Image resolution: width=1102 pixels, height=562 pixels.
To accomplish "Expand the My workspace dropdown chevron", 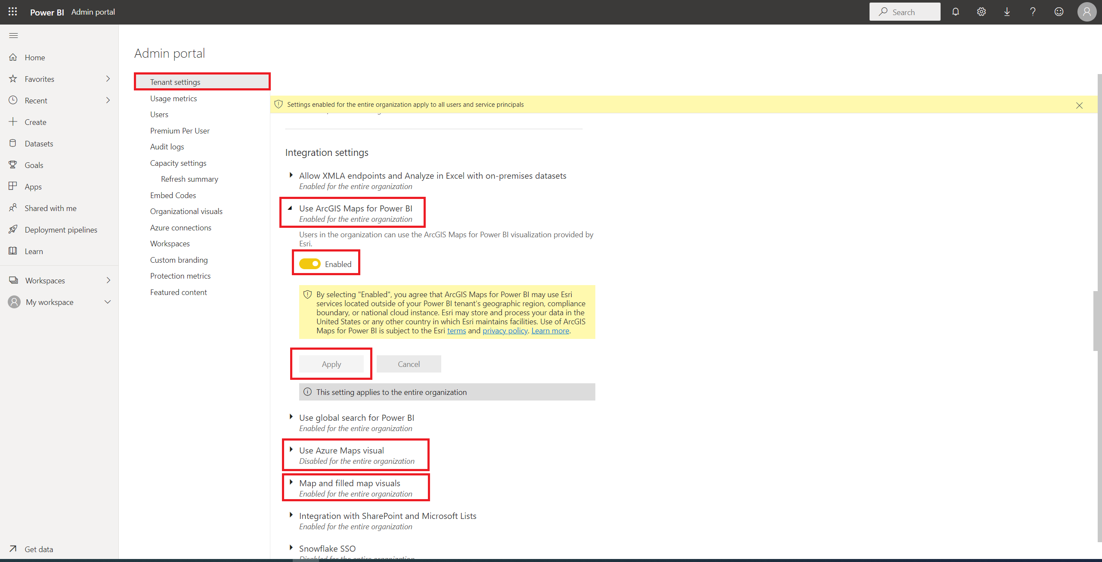I will pyautogui.click(x=108, y=302).
